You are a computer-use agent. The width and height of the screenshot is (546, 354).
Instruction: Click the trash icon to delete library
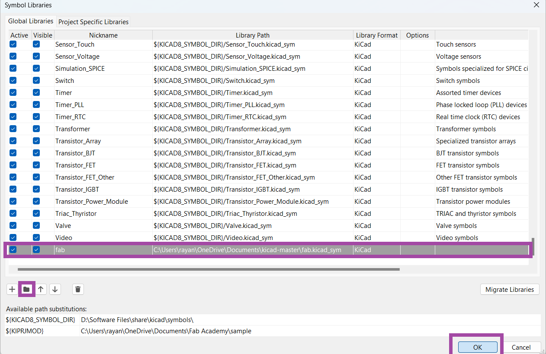[x=78, y=289]
